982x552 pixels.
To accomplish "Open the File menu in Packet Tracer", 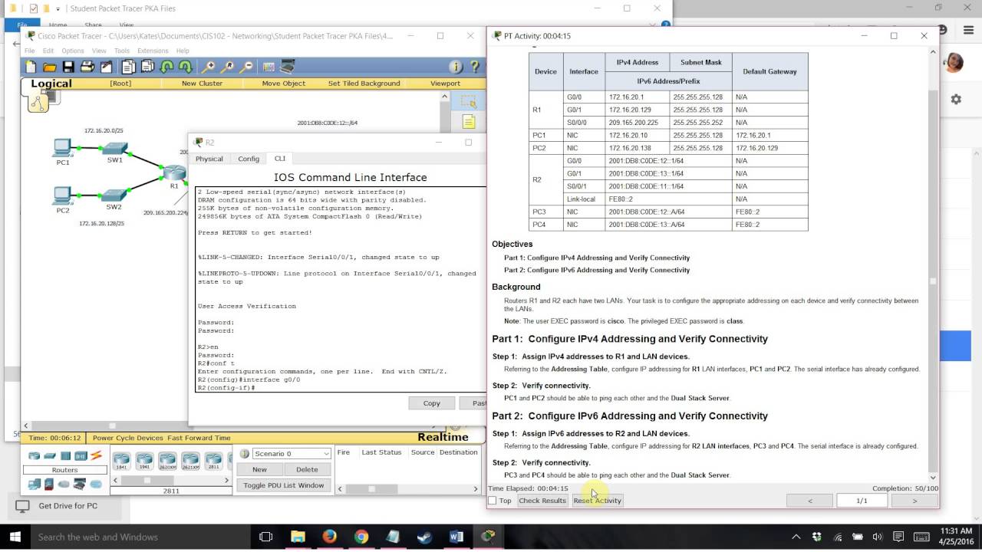I will pyautogui.click(x=29, y=51).
